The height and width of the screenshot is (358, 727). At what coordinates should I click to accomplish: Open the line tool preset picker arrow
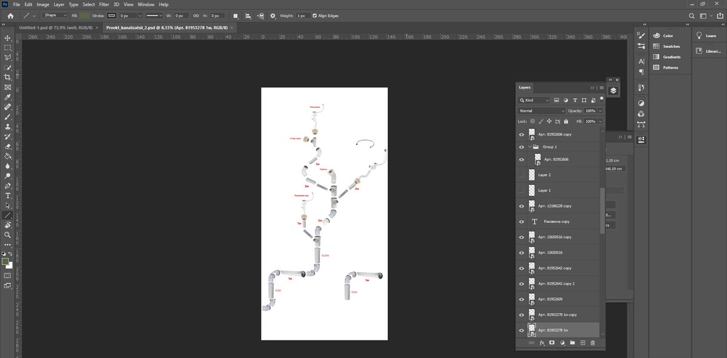[x=34, y=16]
